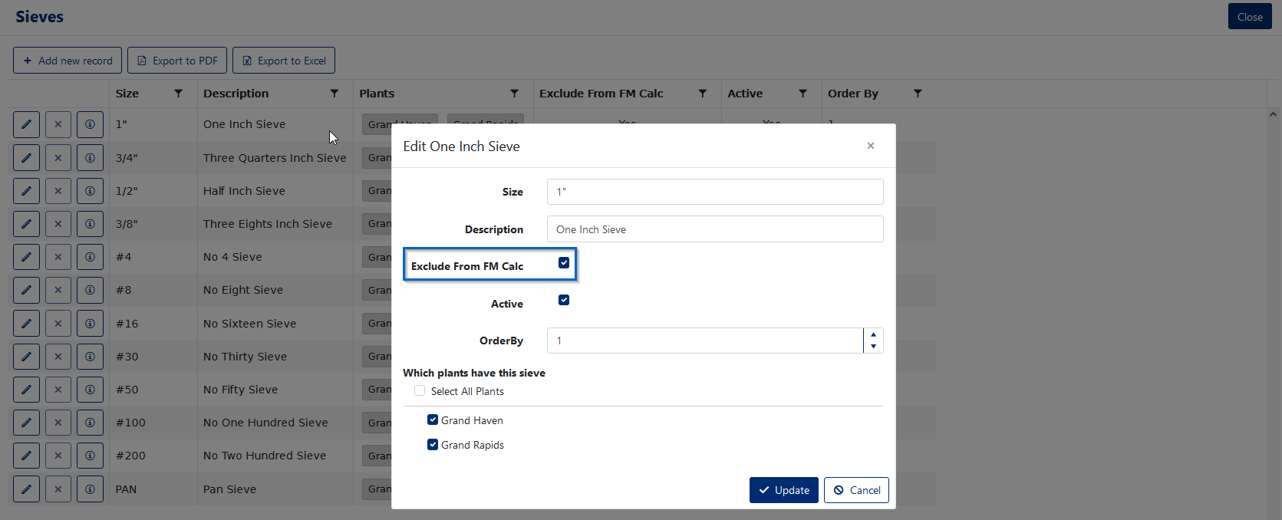This screenshot has width=1282, height=520.
Task: Decrease OrderBy value with down arrow
Action: point(873,347)
